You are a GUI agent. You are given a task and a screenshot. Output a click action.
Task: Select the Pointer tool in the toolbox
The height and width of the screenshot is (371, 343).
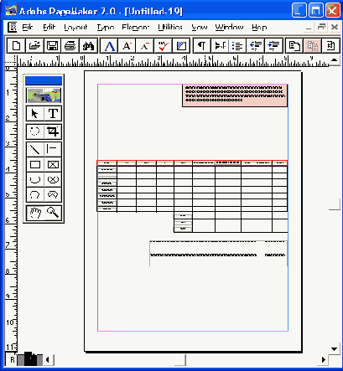coord(35,114)
